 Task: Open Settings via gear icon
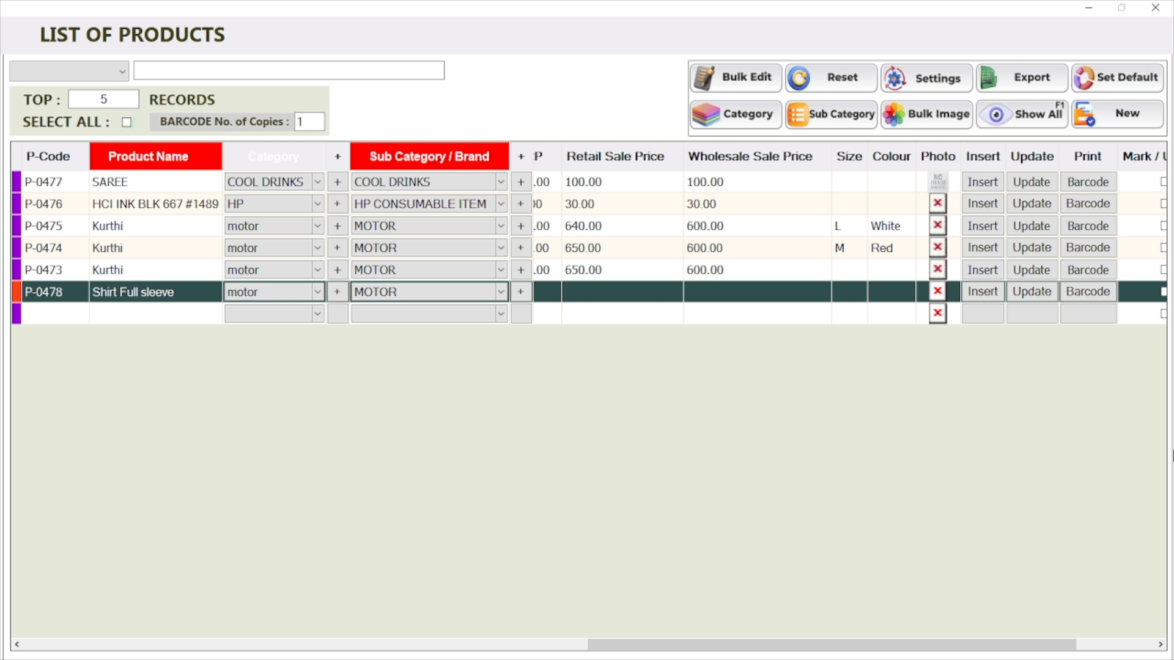coord(895,78)
